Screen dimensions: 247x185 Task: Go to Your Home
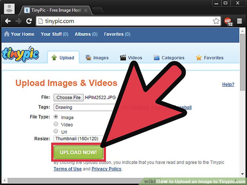[19, 34]
